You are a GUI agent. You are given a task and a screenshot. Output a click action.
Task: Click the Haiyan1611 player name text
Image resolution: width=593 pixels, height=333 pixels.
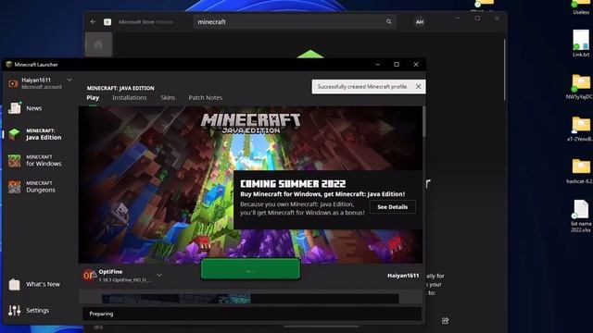(403, 276)
